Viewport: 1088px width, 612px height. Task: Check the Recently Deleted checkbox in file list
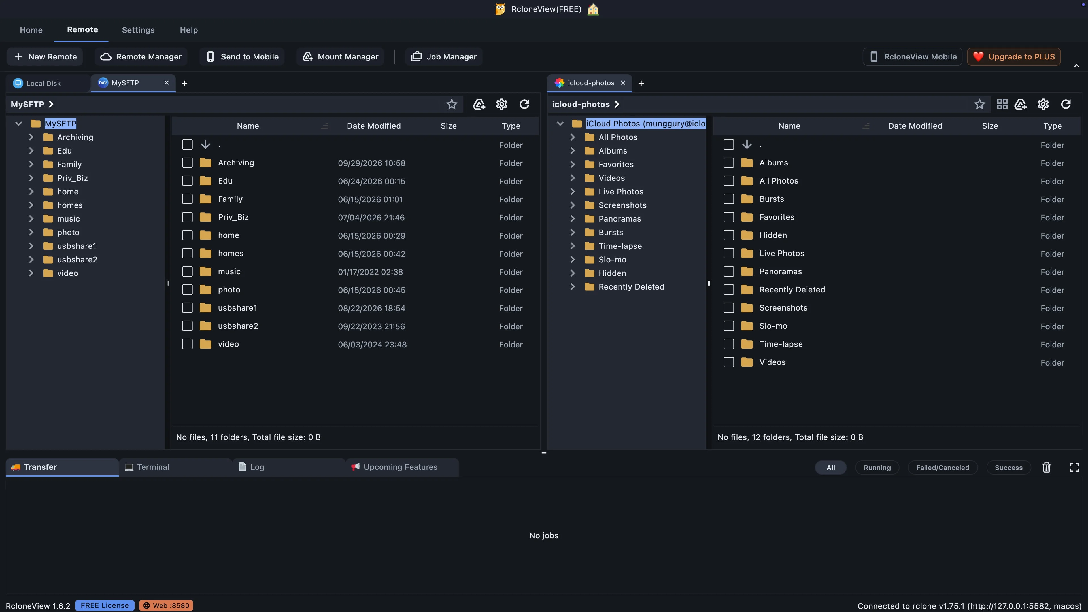tap(728, 289)
